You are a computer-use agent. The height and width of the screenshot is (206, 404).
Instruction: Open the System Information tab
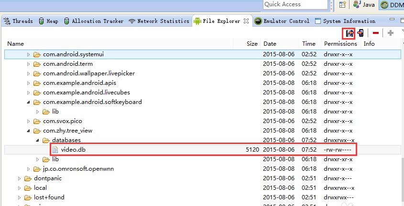point(345,21)
